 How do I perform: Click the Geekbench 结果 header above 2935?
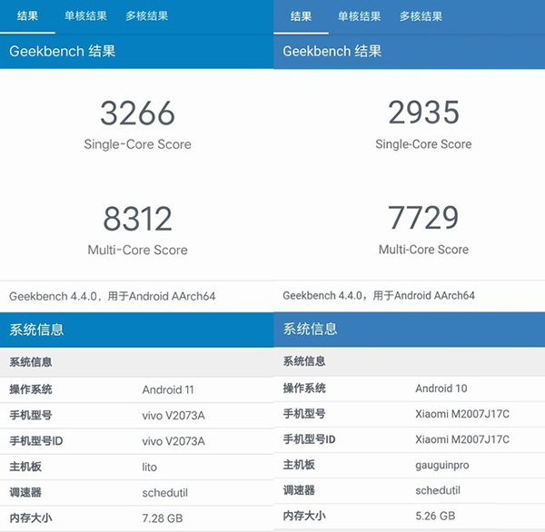pyautogui.click(x=409, y=51)
